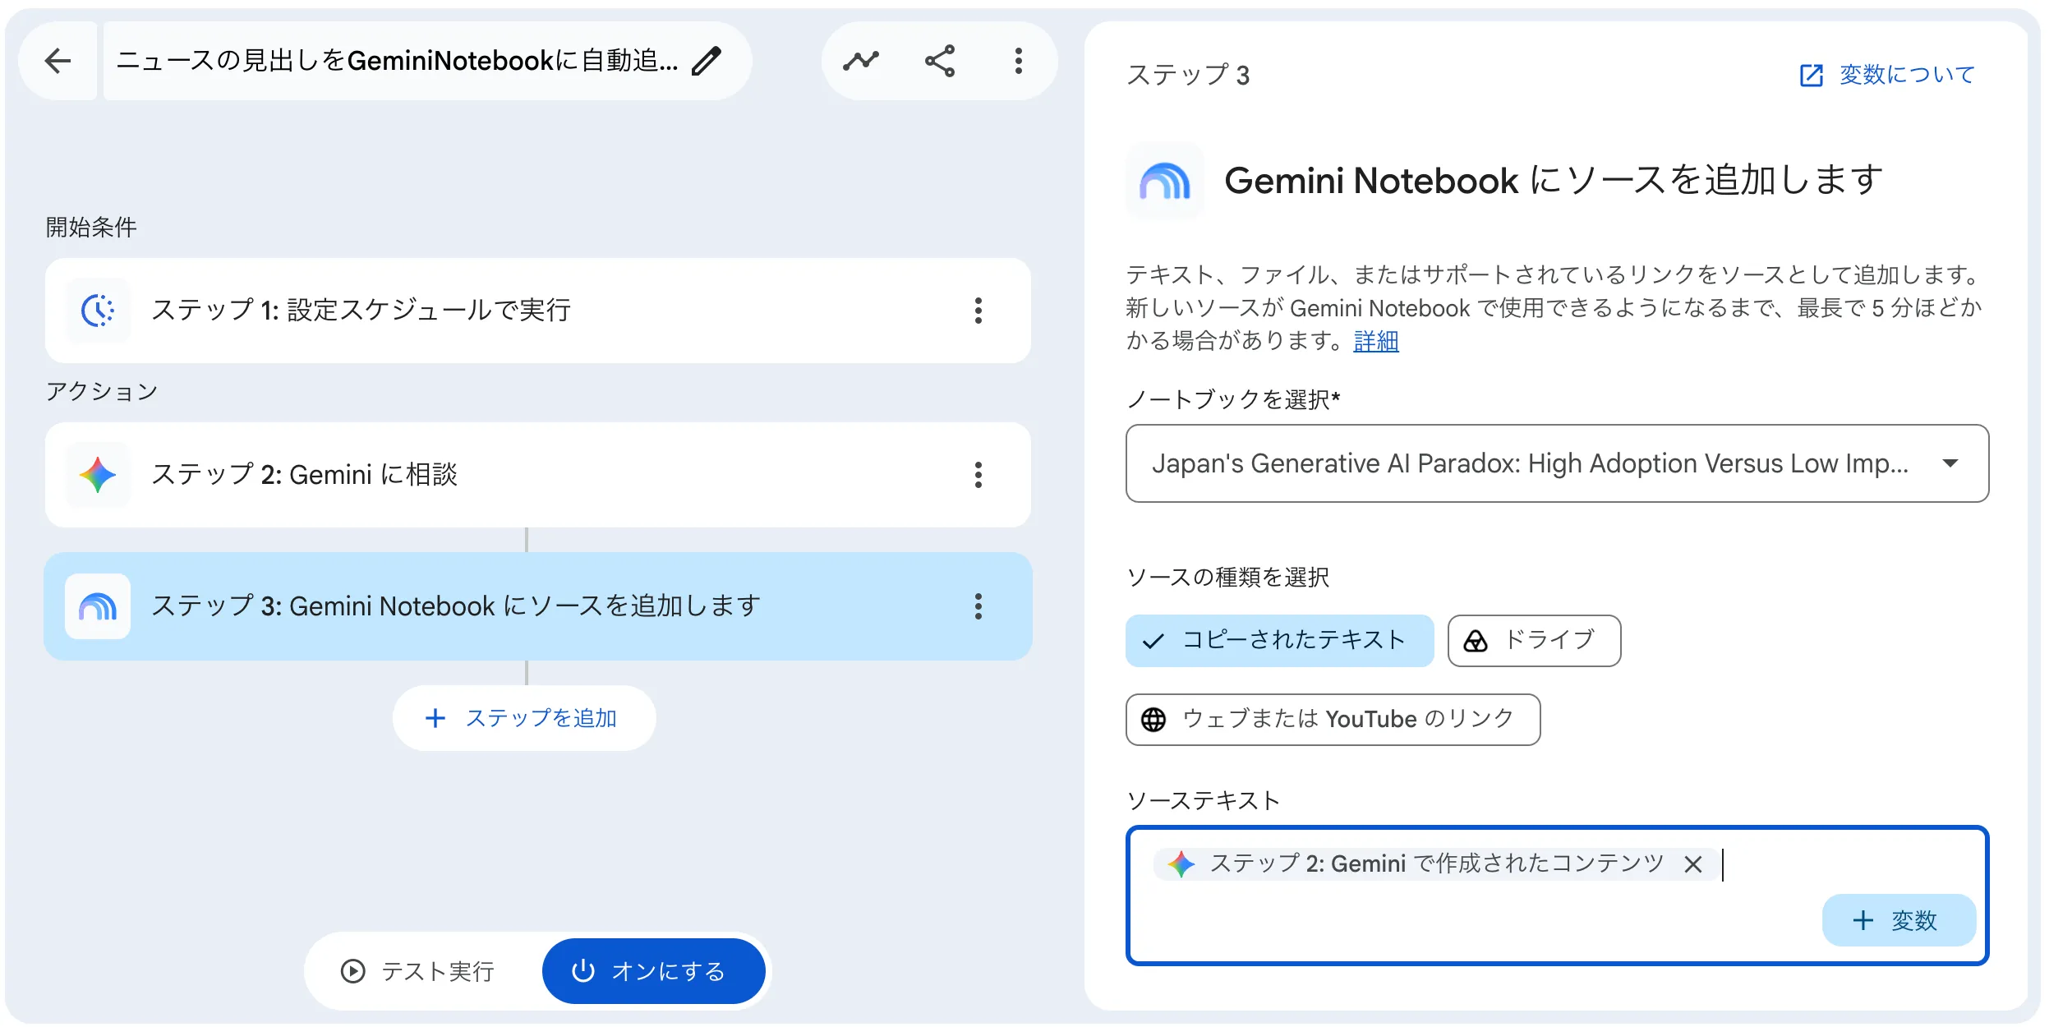Go back with the left arrow icon

[x=58, y=61]
